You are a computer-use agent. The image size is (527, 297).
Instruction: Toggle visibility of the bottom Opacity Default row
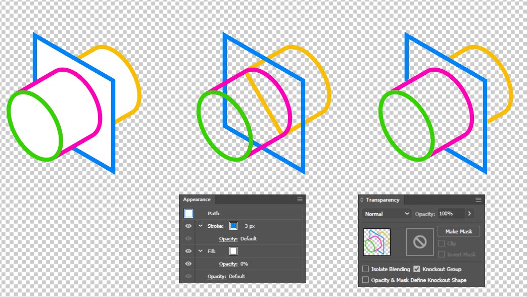pos(188,276)
